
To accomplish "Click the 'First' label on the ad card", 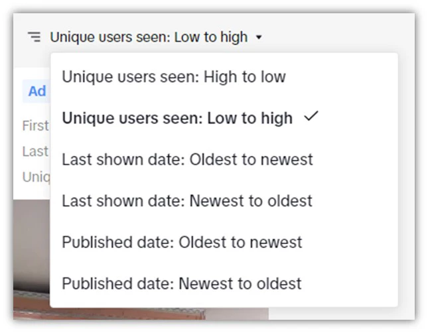I will pyautogui.click(x=35, y=126).
